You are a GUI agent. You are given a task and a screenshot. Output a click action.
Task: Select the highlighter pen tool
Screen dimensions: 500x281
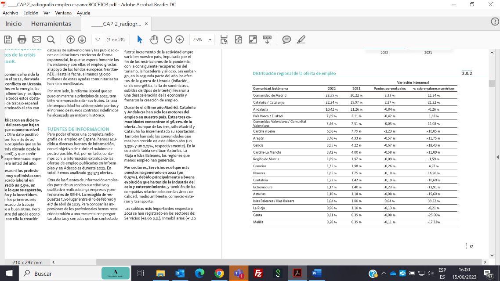[x=301, y=40]
